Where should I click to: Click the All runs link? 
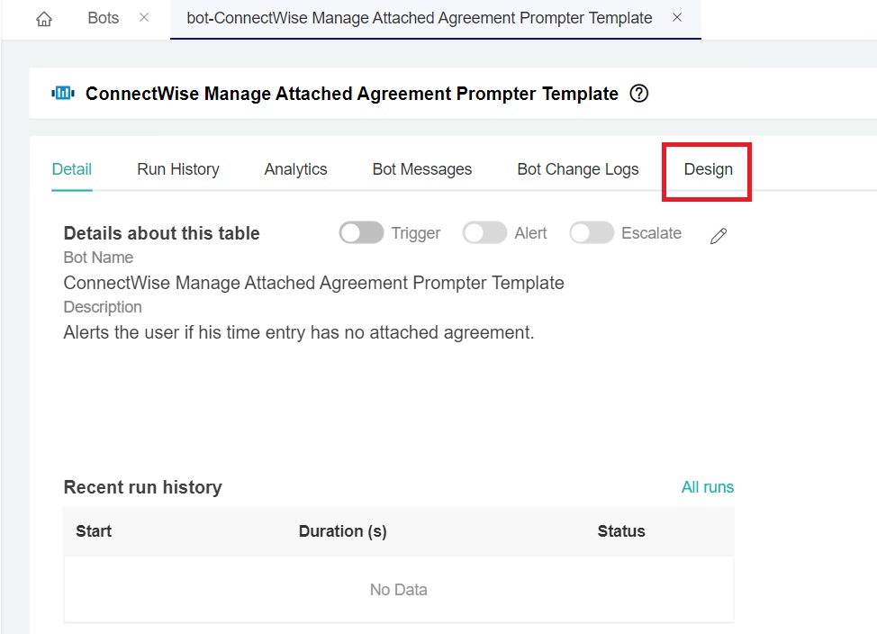click(x=707, y=487)
